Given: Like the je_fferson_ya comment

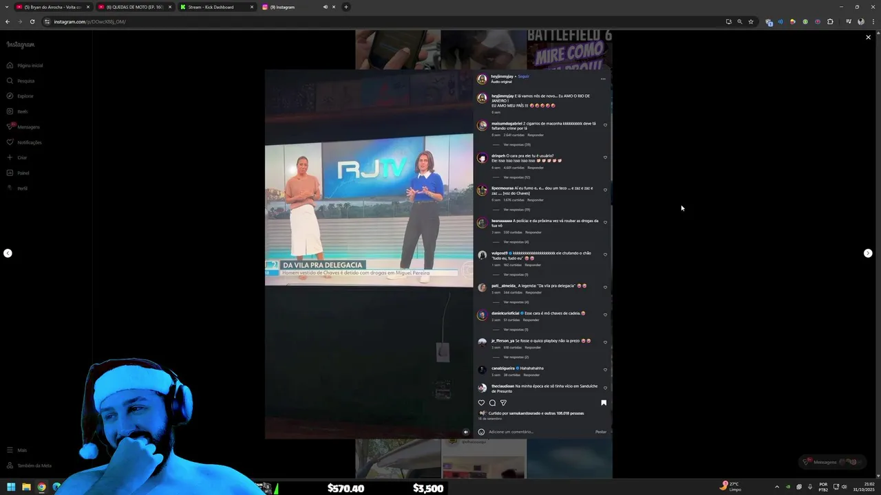Looking at the screenshot, I should (605, 342).
